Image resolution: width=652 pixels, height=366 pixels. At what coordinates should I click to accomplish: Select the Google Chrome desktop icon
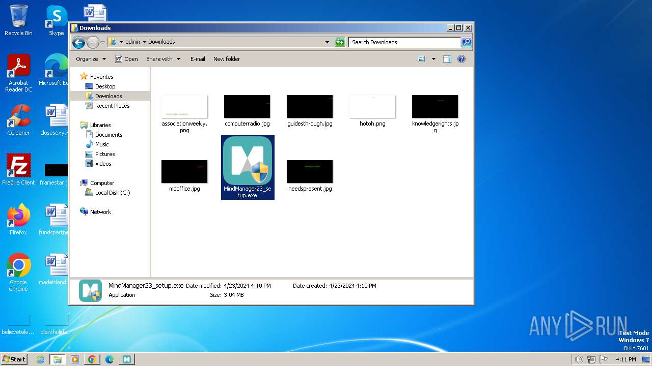point(18,272)
